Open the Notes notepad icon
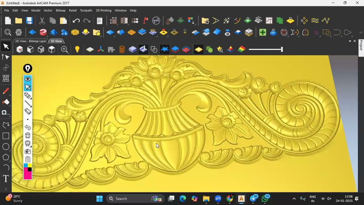 tap(100, 20)
